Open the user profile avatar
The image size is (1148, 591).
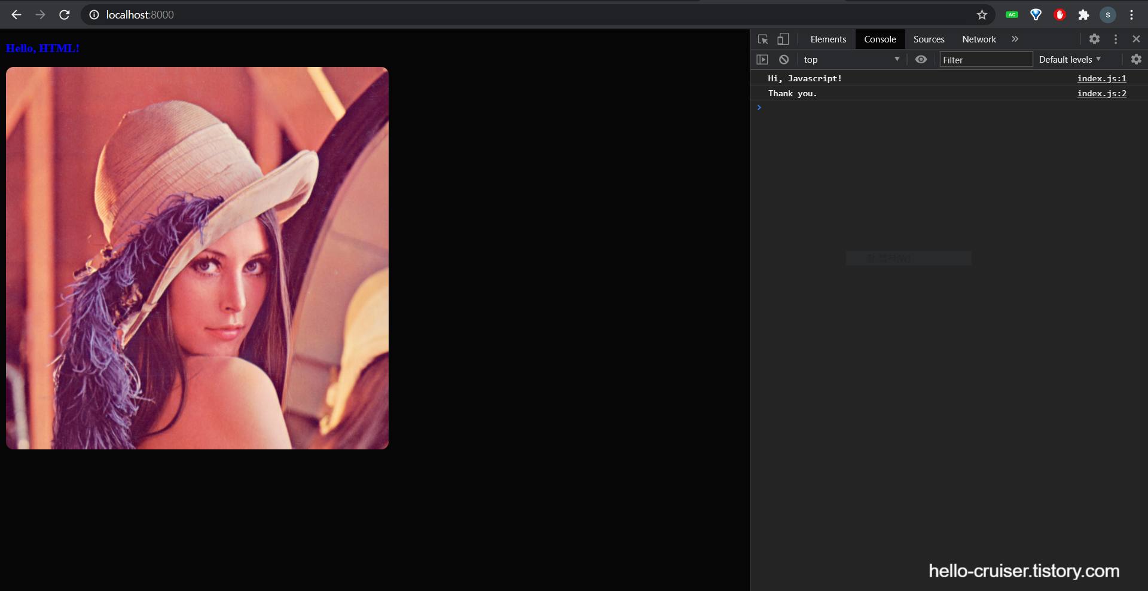1108,15
